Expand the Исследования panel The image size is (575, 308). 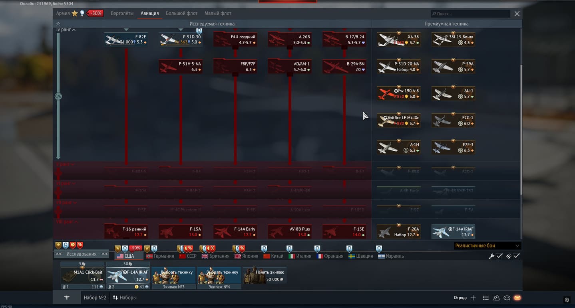click(x=82, y=254)
